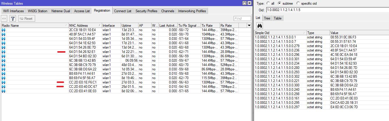The width and height of the screenshot is (389, 121).
Task: Select value E4:8D:8C:C3:06:7D in OID list
Action: (344, 107)
